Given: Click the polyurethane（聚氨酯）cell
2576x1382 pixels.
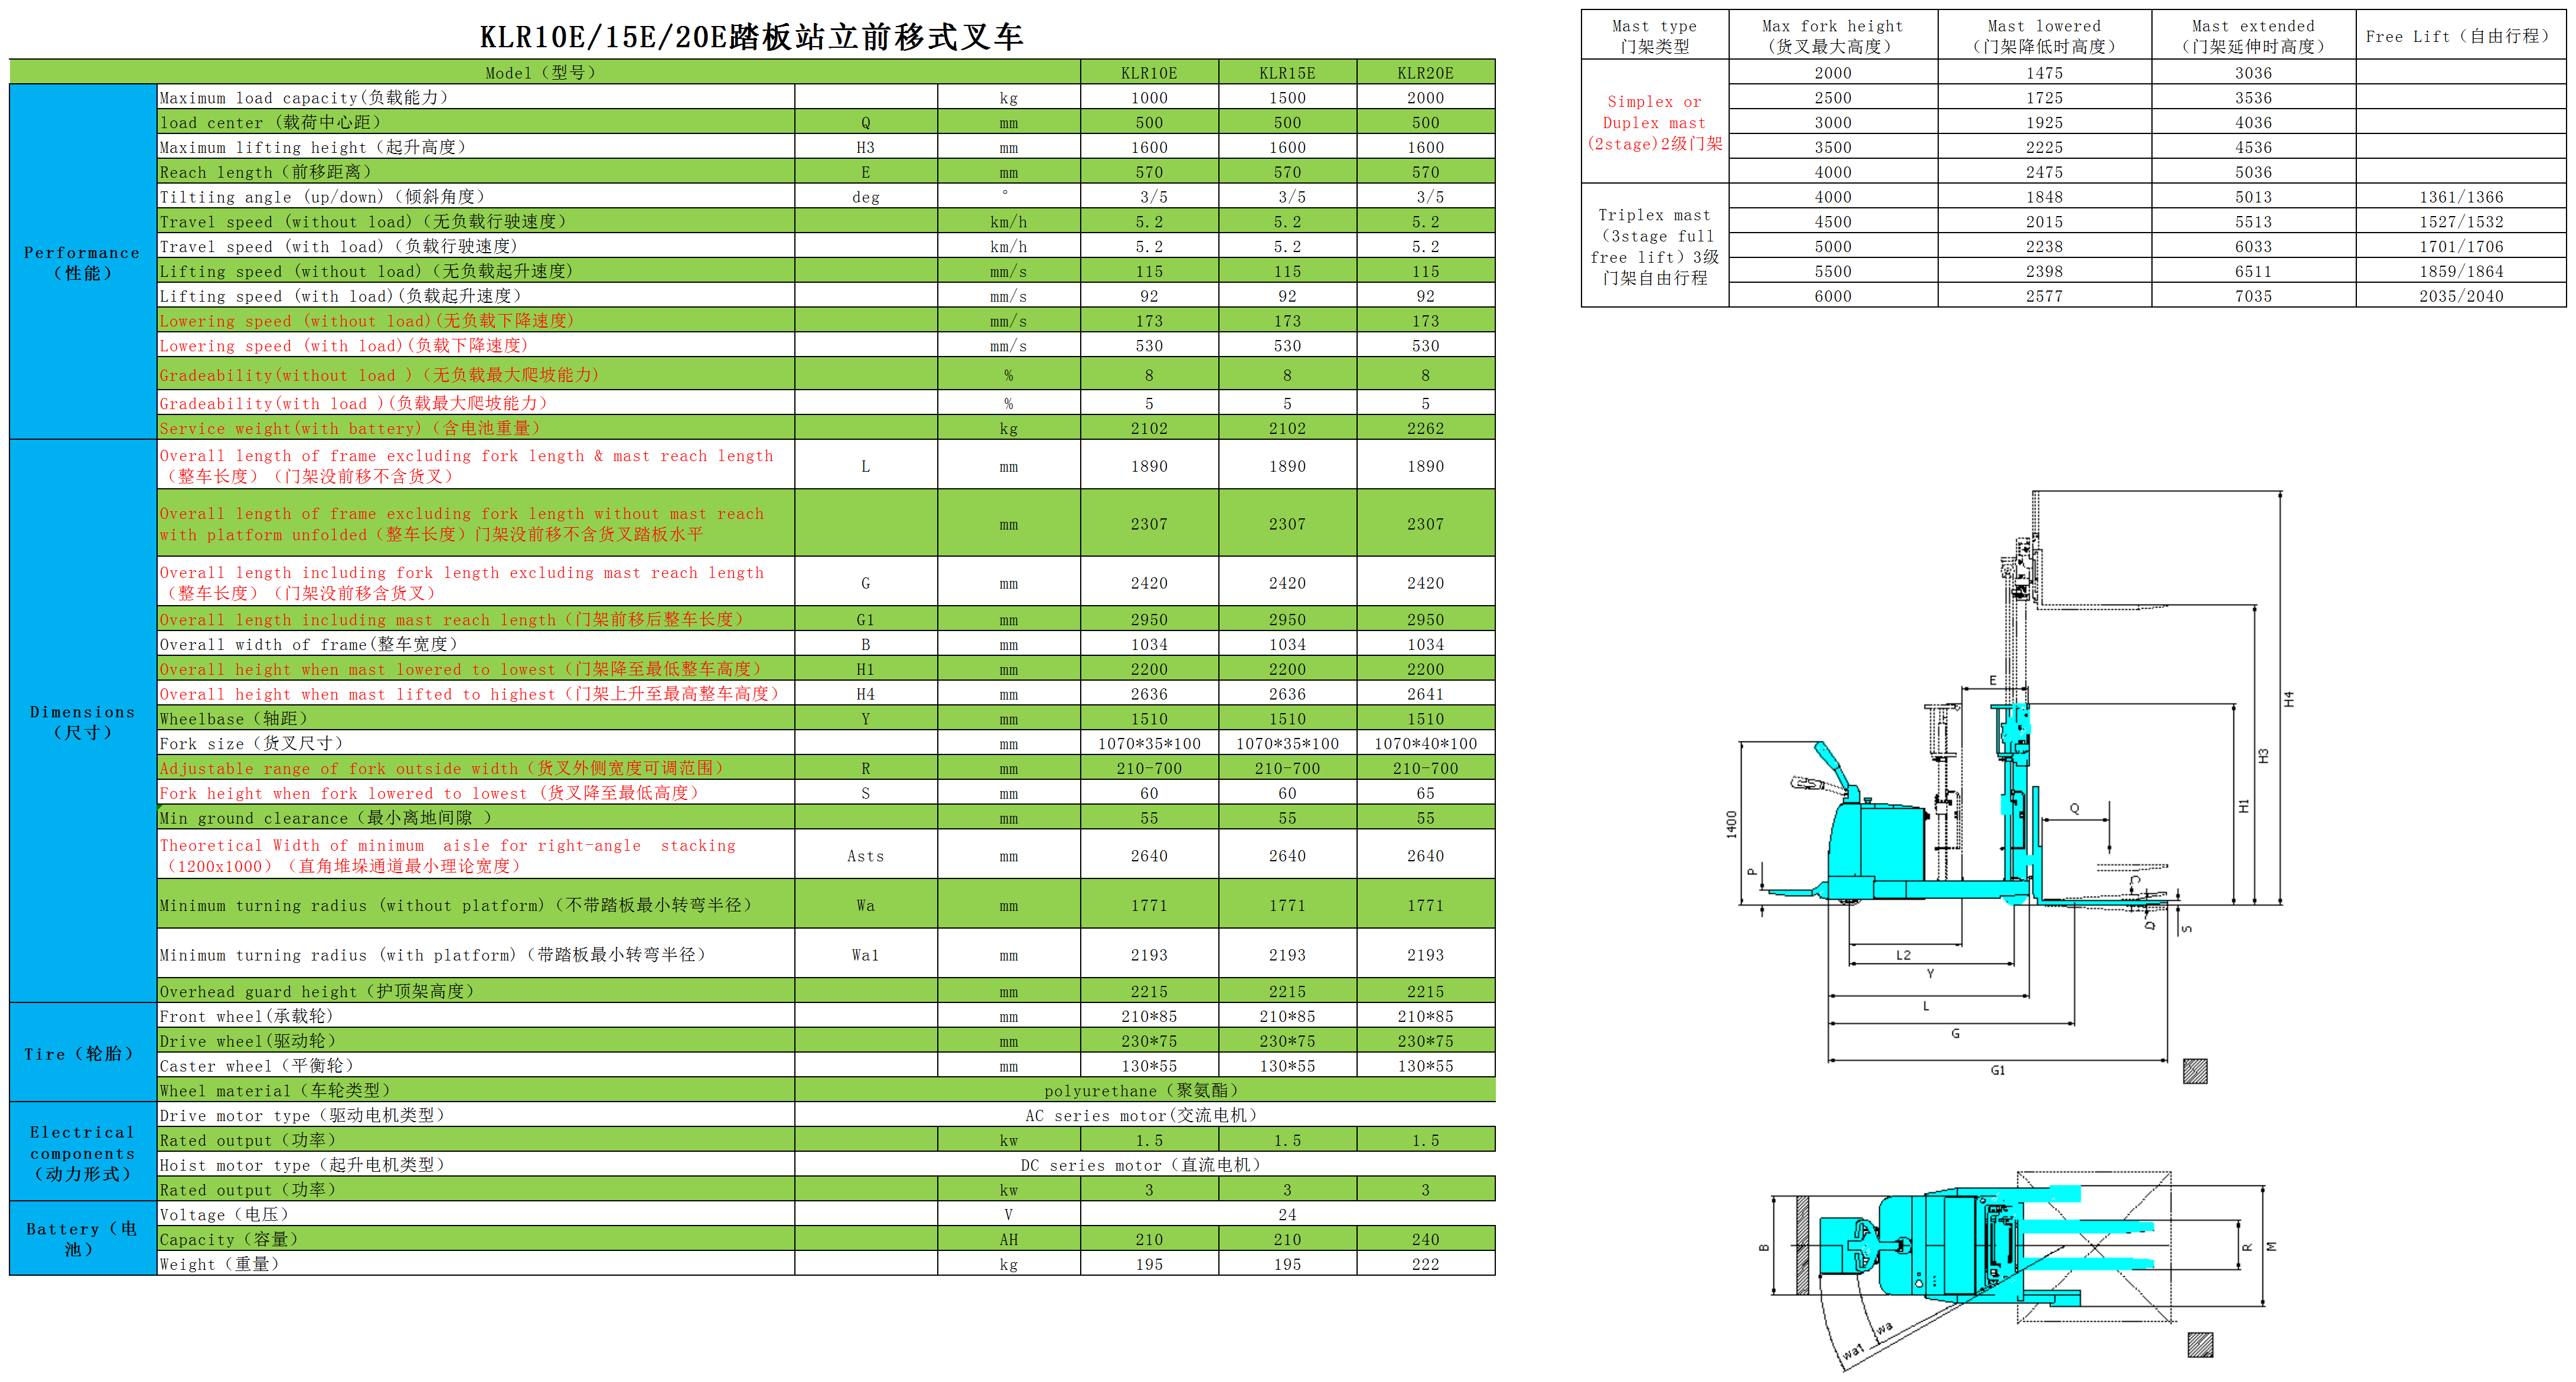Looking at the screenshot, I should 1144,1090.
